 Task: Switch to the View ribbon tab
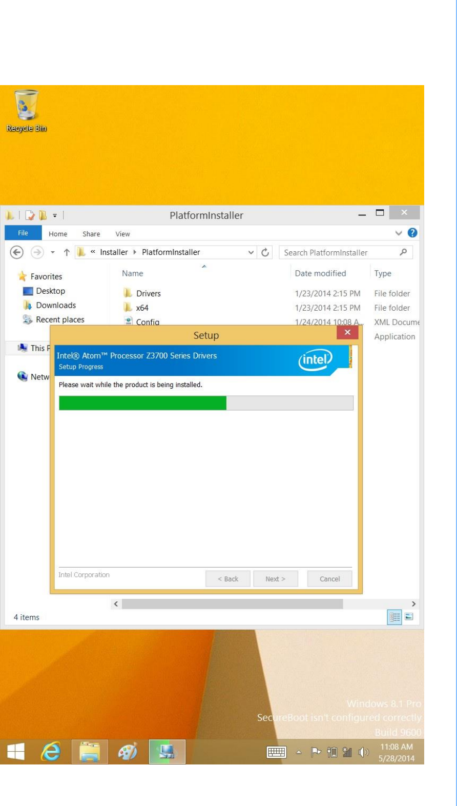point(122,234)
